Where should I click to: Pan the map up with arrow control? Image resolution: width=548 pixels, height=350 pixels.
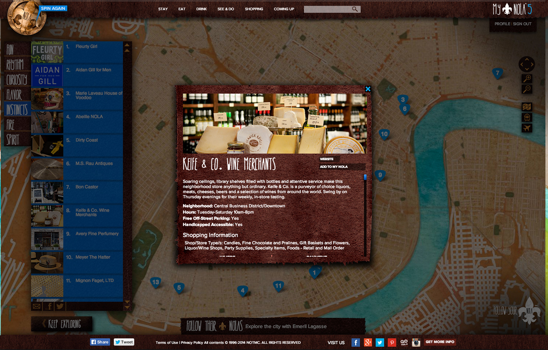click(527, 59)
